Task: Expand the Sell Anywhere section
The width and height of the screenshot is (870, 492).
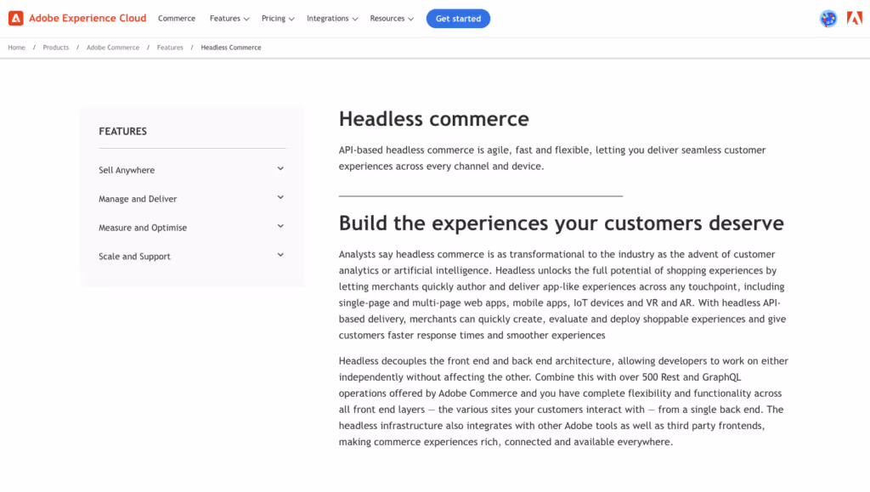Action: (193, 169)
